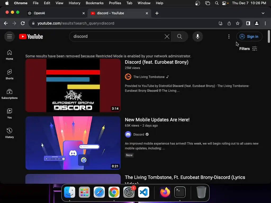
Task: Expand the tab search chevron
Action: [x=263, y=13]
